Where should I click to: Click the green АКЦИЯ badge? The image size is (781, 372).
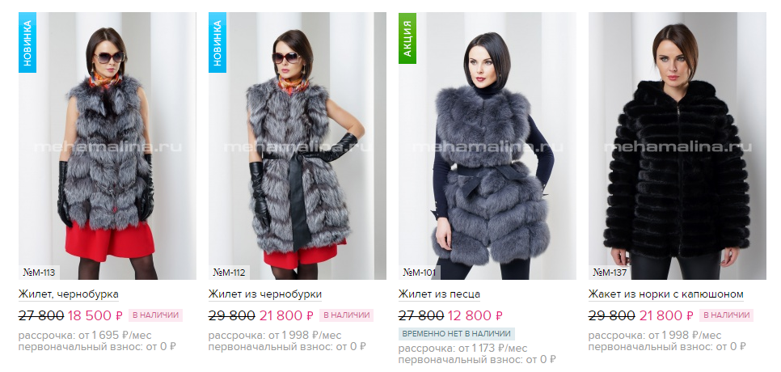(407, 38)
